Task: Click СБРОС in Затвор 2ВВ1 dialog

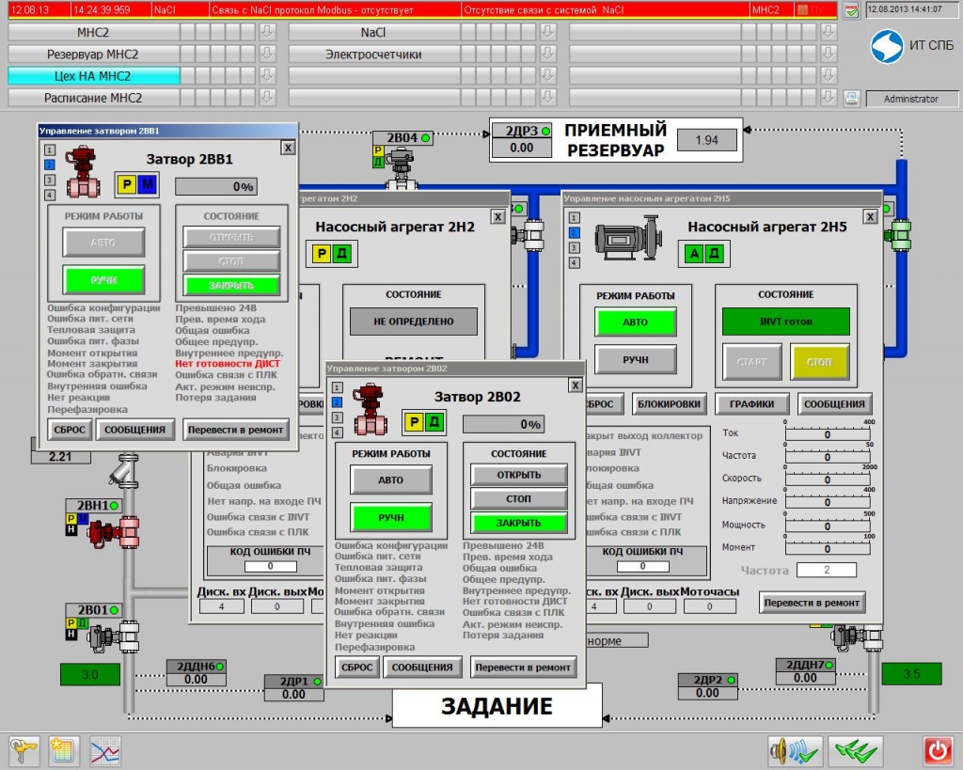Action: point(70,430)
